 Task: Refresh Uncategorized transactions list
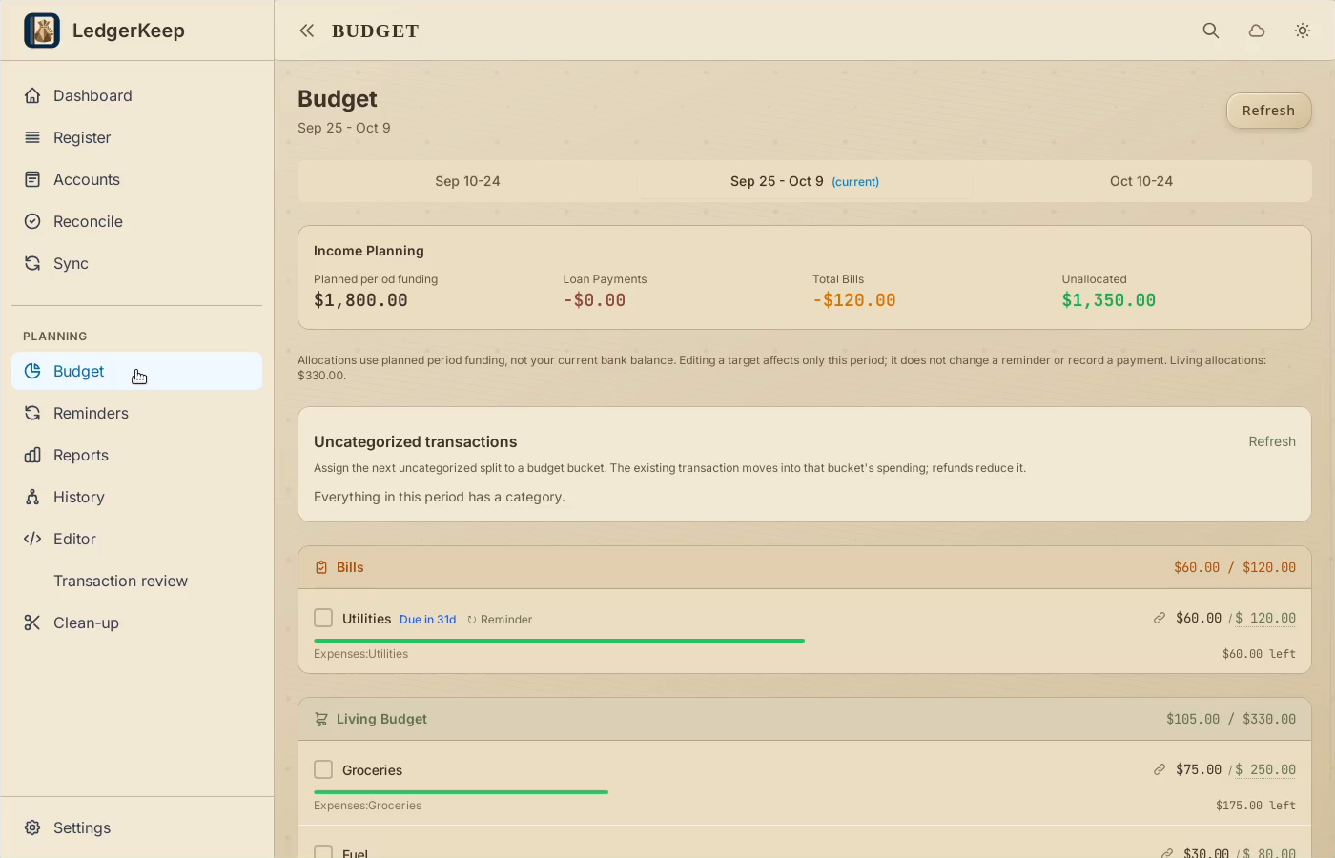tap(1272, 441)
